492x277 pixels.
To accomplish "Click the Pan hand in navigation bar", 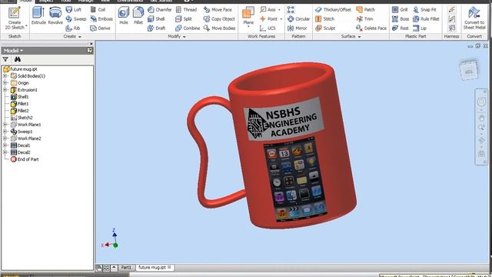I will pos(481,118).
